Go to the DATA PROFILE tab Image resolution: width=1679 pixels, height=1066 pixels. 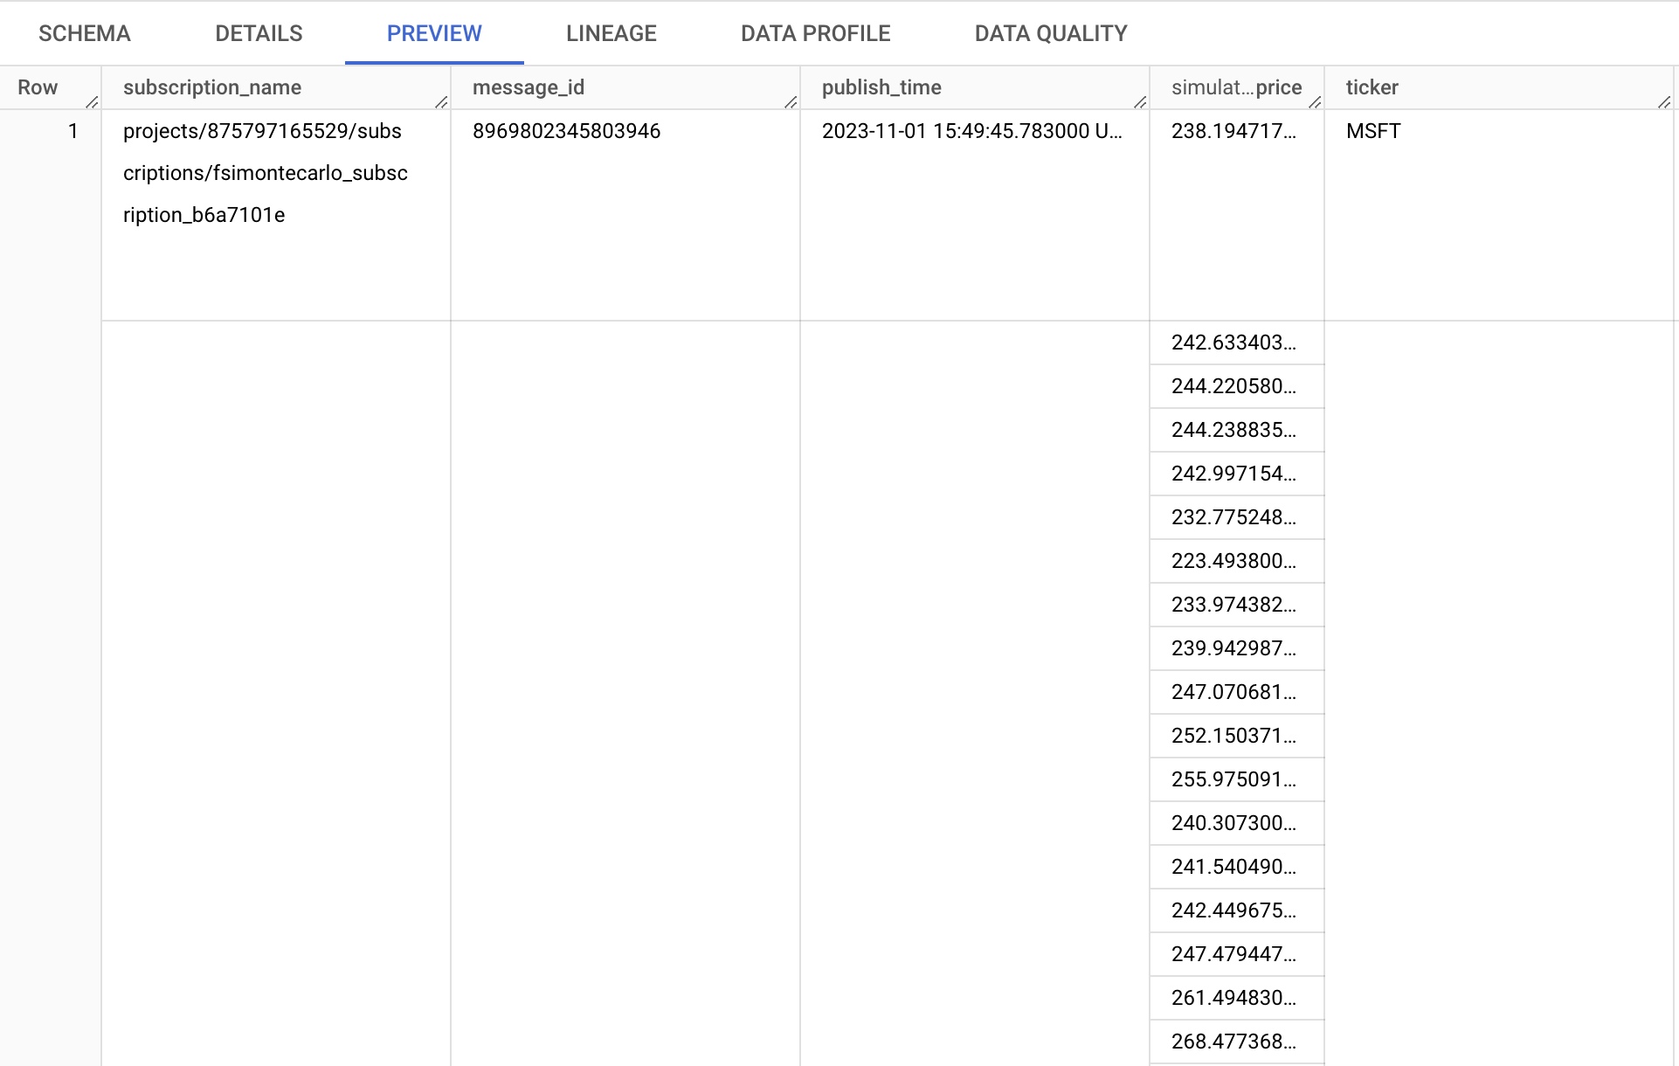pos(815,33)
